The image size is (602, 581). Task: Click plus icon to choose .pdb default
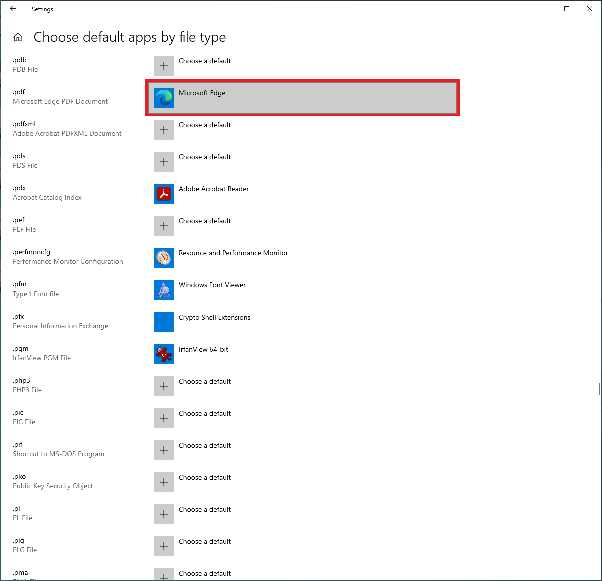164,66
